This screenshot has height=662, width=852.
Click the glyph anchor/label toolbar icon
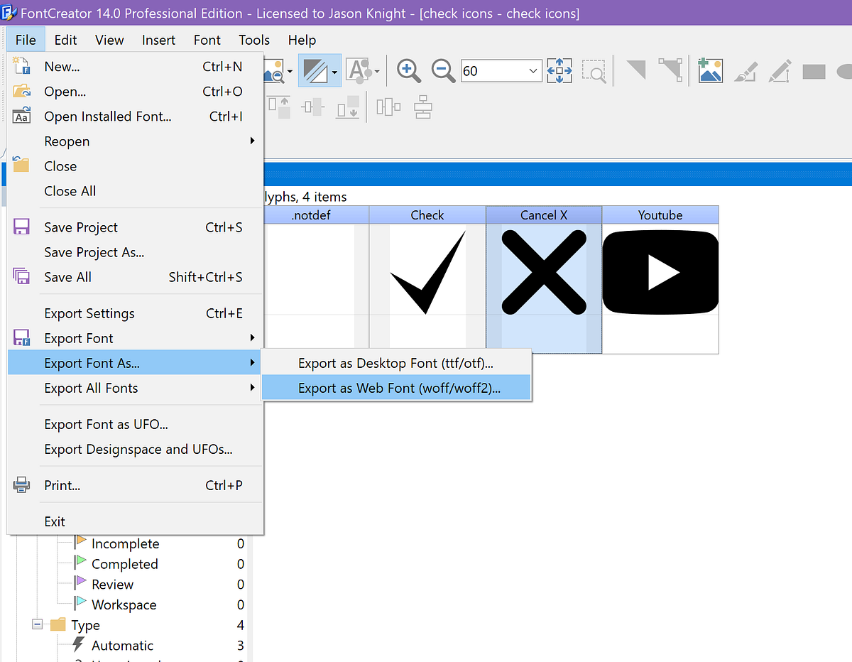tap(359, 70)
